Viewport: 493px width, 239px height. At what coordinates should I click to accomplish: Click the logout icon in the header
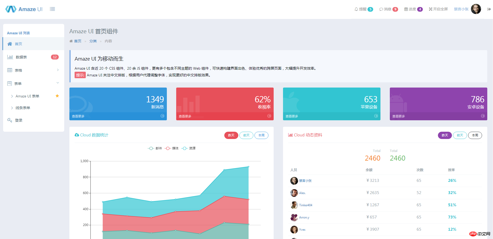(489, 9)
